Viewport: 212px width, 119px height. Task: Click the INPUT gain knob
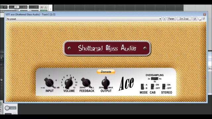(x=49, y=82)
